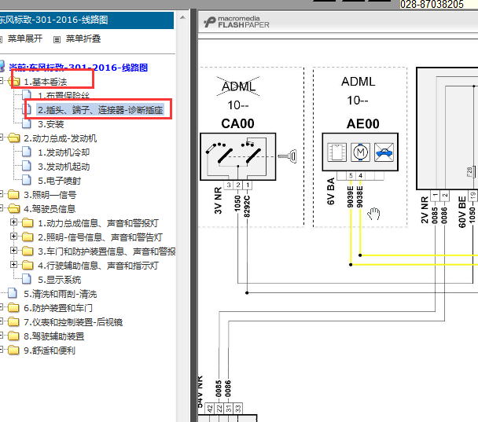
Task: Click folder icon of 3.车门和防护装置信息
Action: tap(28, 251)
